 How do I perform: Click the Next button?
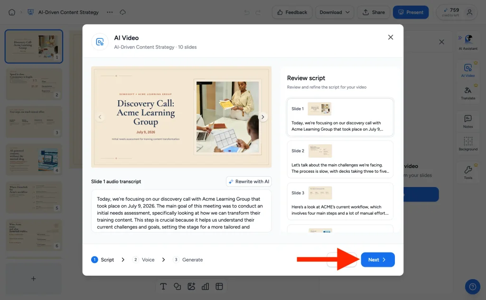(x=377, y=260)
